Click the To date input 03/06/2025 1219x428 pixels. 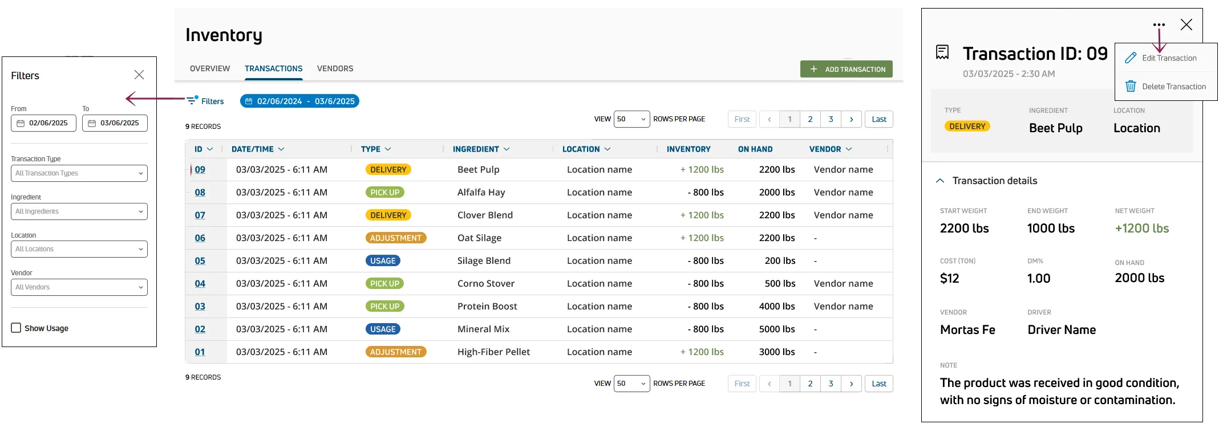115,123
